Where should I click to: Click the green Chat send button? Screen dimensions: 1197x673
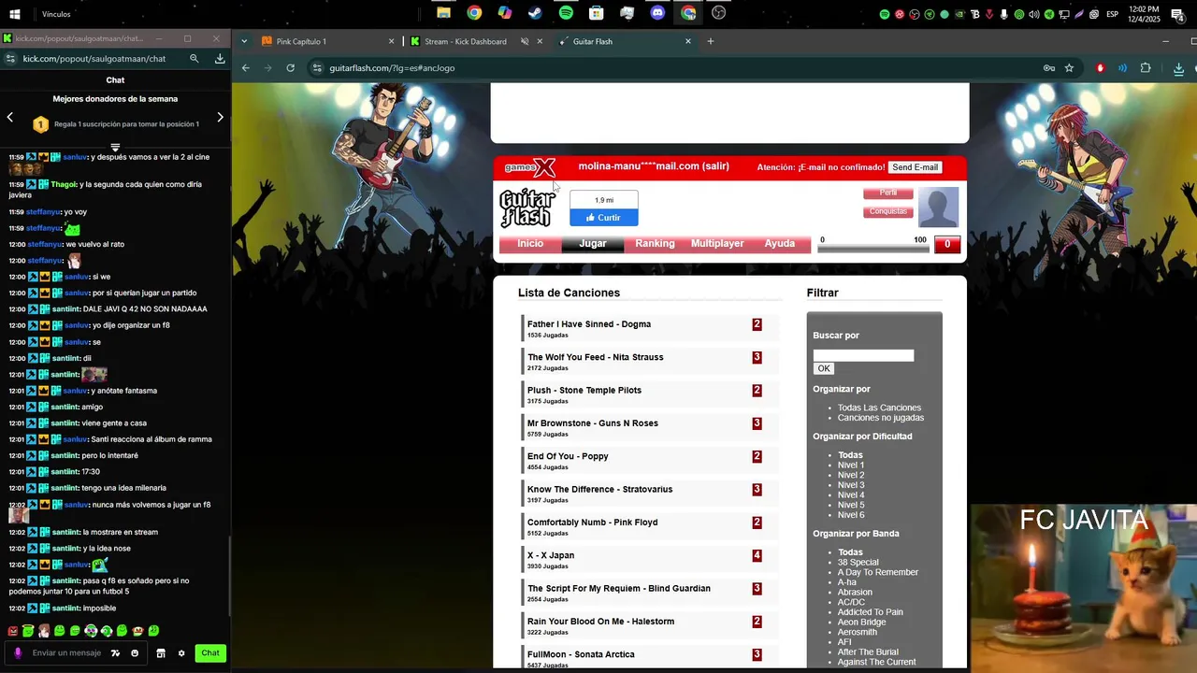[x=210, y=653]
